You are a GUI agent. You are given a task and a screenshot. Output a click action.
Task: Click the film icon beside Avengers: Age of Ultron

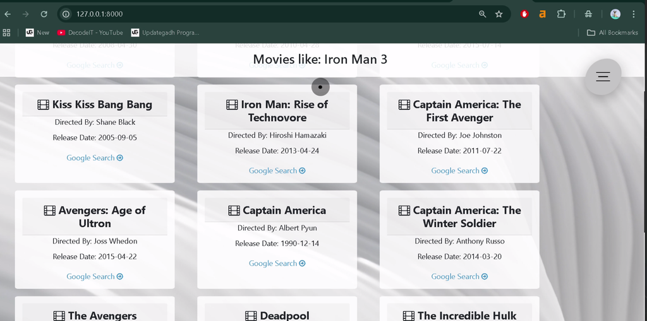pyautogui.click(x=49, y=211)
